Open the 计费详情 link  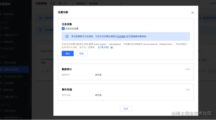(x=103, y=47)
